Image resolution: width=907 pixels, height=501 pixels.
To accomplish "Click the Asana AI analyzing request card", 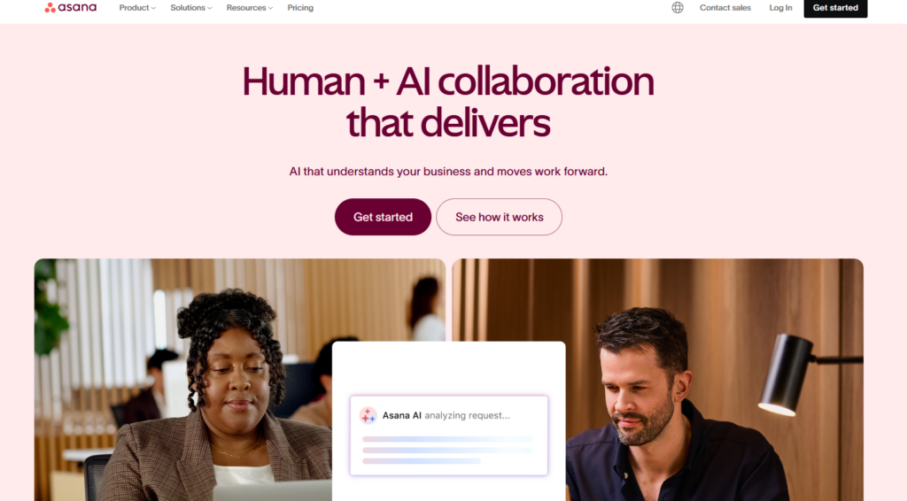I will pos(449,435).
